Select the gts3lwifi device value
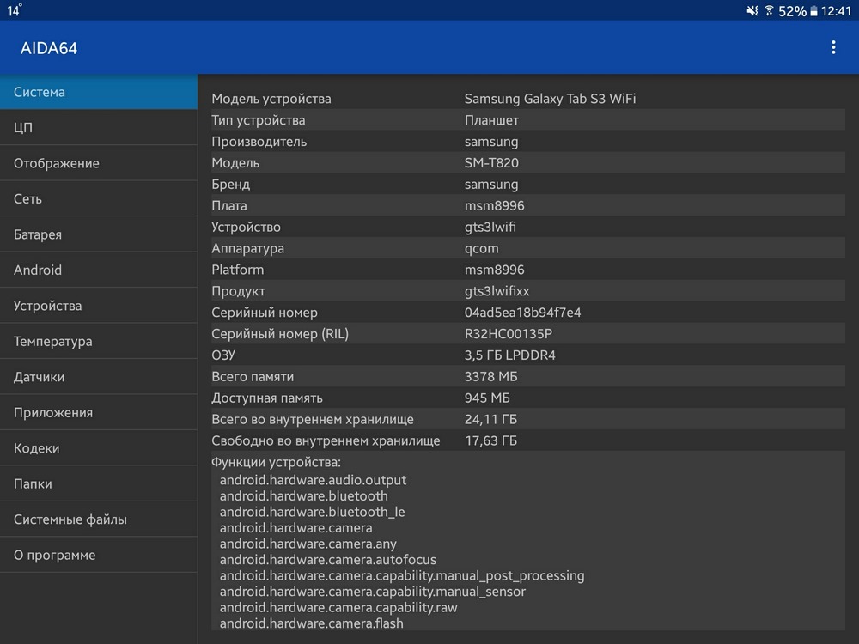Image resolution: width=859 pixels, height=644 pixels. tap(490, 227)
